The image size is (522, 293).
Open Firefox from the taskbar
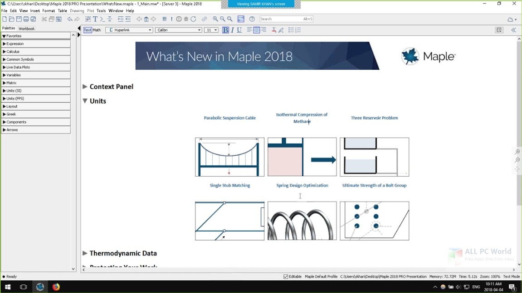(56, 287)
